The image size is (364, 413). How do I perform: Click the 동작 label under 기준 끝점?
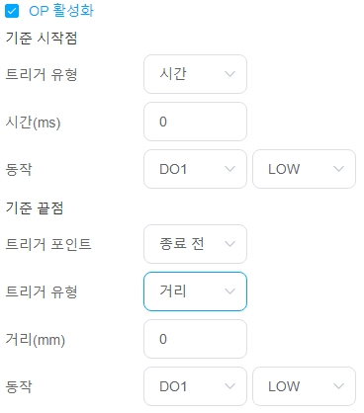coord(19,386)
